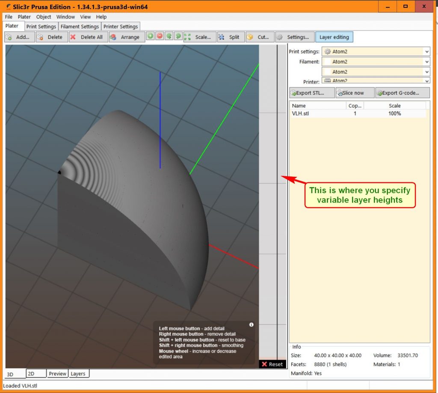Open the Window menu
The image size is (438, 393).
pyautogui.click(x=65, y=17)
